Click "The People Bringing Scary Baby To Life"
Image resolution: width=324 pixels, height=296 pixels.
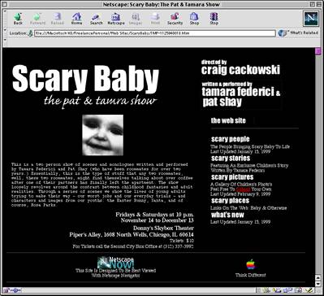click(250, 146)
